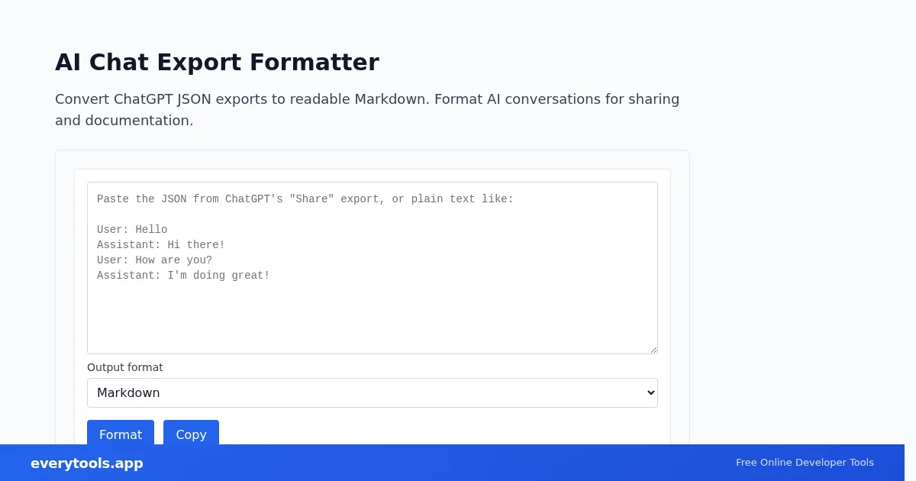This screenshot has height=481, width=916.
Task: Click the AI Chat Export Formatter heading
Action: tap(217, 62)
